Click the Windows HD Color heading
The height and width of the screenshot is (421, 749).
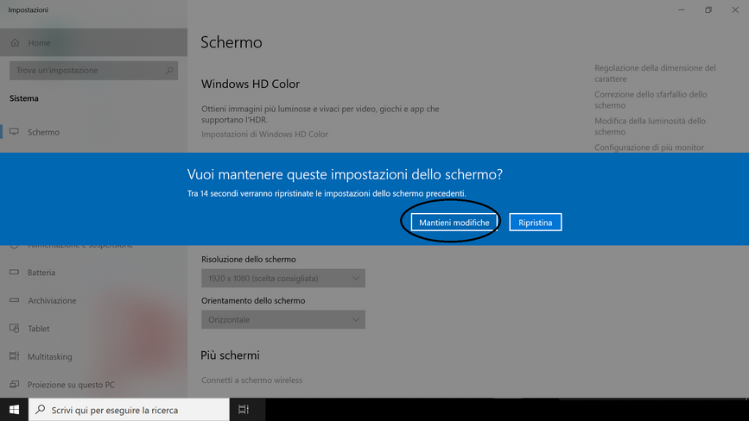251,84
